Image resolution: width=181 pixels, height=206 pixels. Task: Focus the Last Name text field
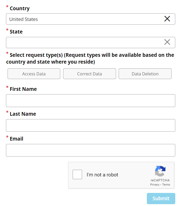[91, 125]
